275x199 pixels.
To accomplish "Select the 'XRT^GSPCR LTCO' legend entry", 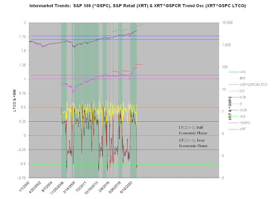I will (248, 85).
